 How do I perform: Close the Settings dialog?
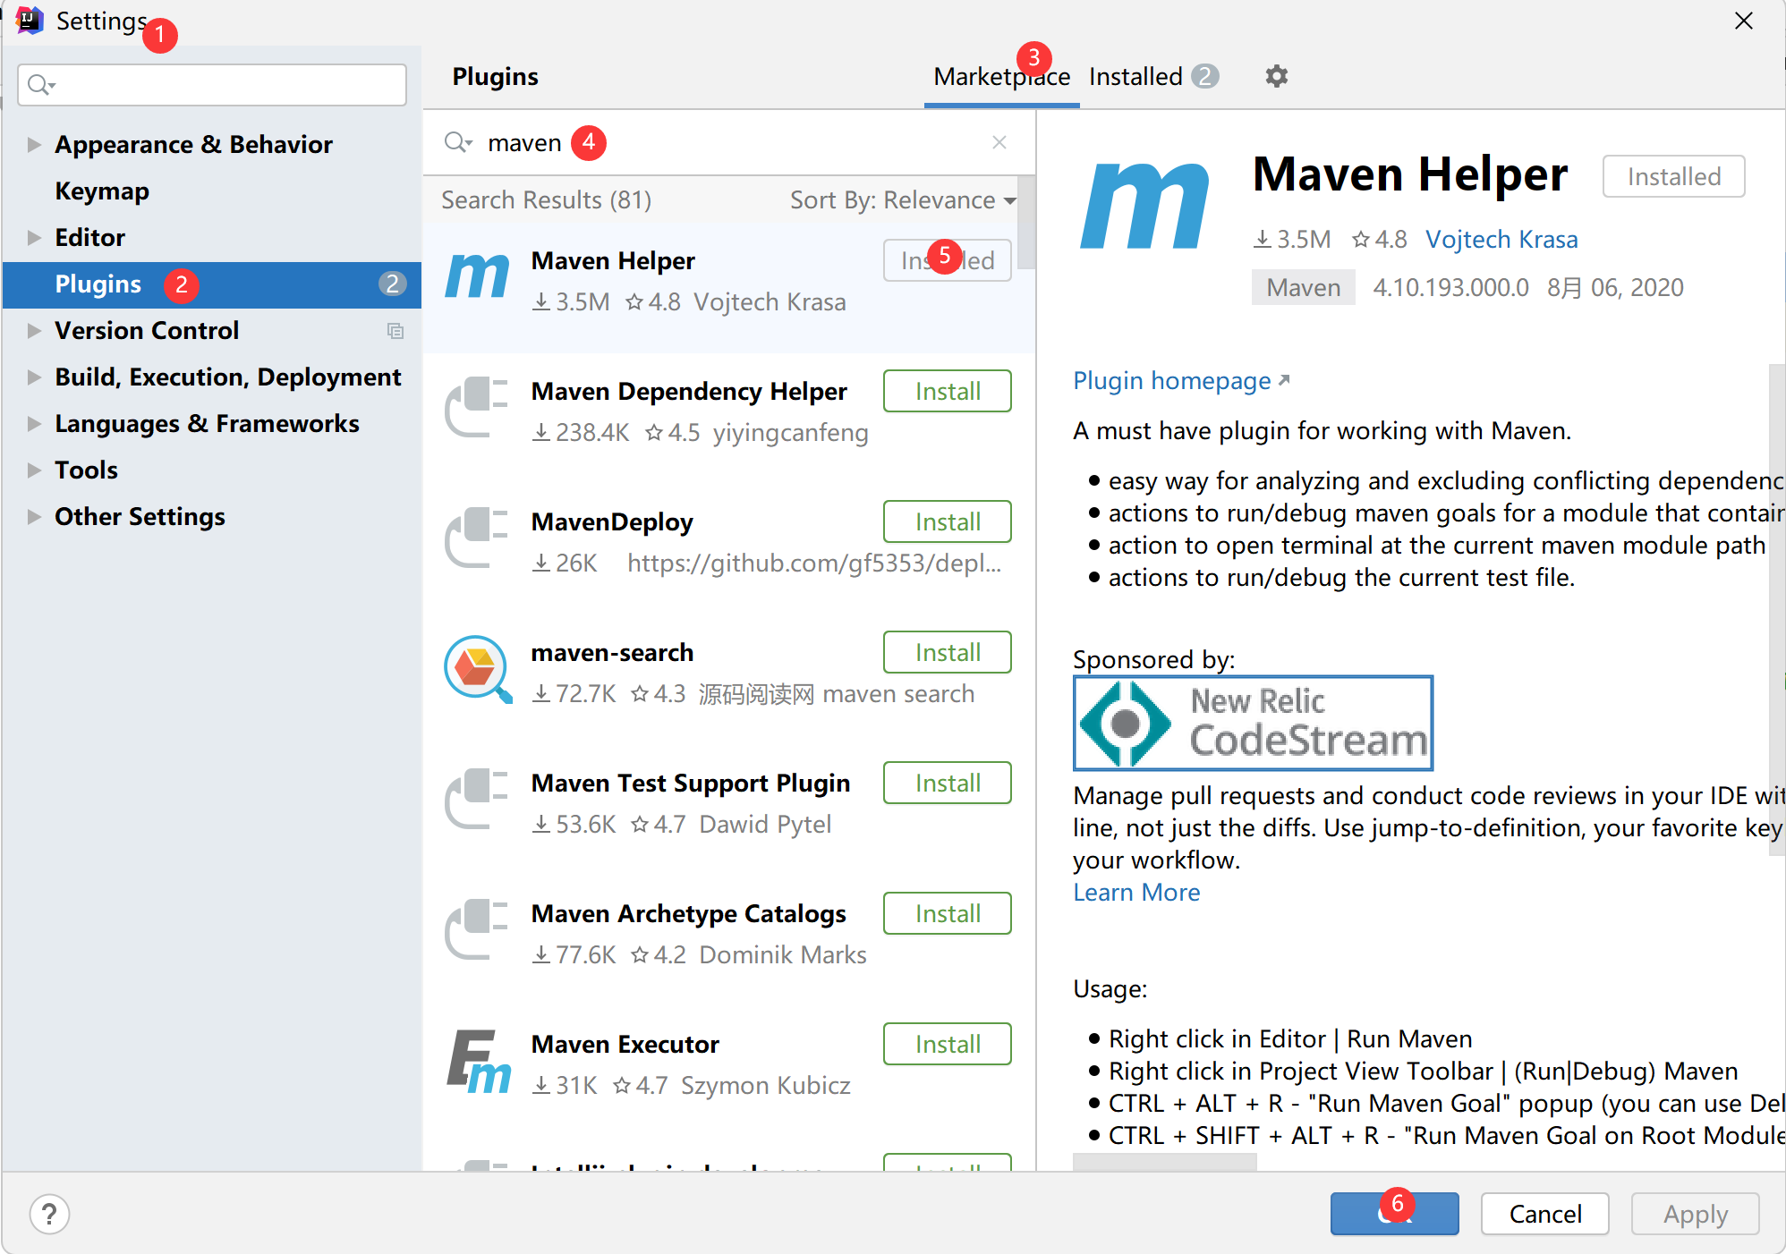pos(1743,21)
